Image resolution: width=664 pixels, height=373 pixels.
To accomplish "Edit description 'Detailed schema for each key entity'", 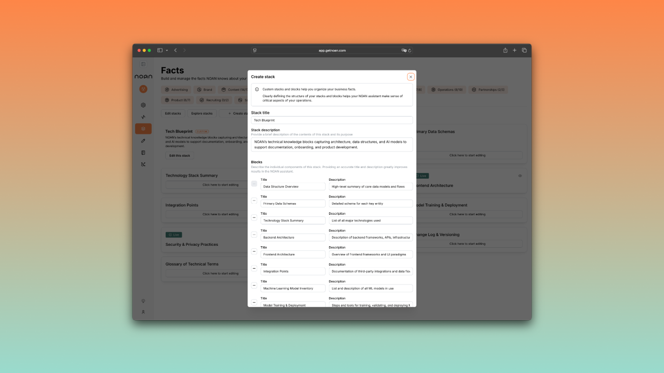I will click(371, 203).
